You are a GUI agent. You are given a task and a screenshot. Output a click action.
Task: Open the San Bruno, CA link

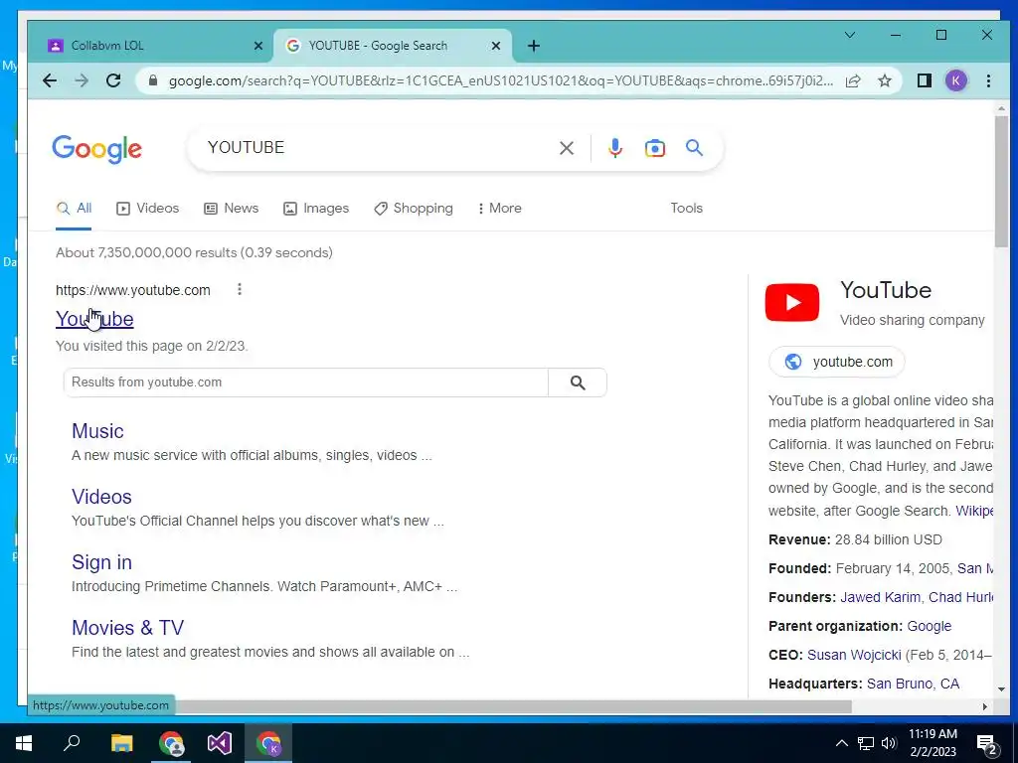[x=913, y=684]
